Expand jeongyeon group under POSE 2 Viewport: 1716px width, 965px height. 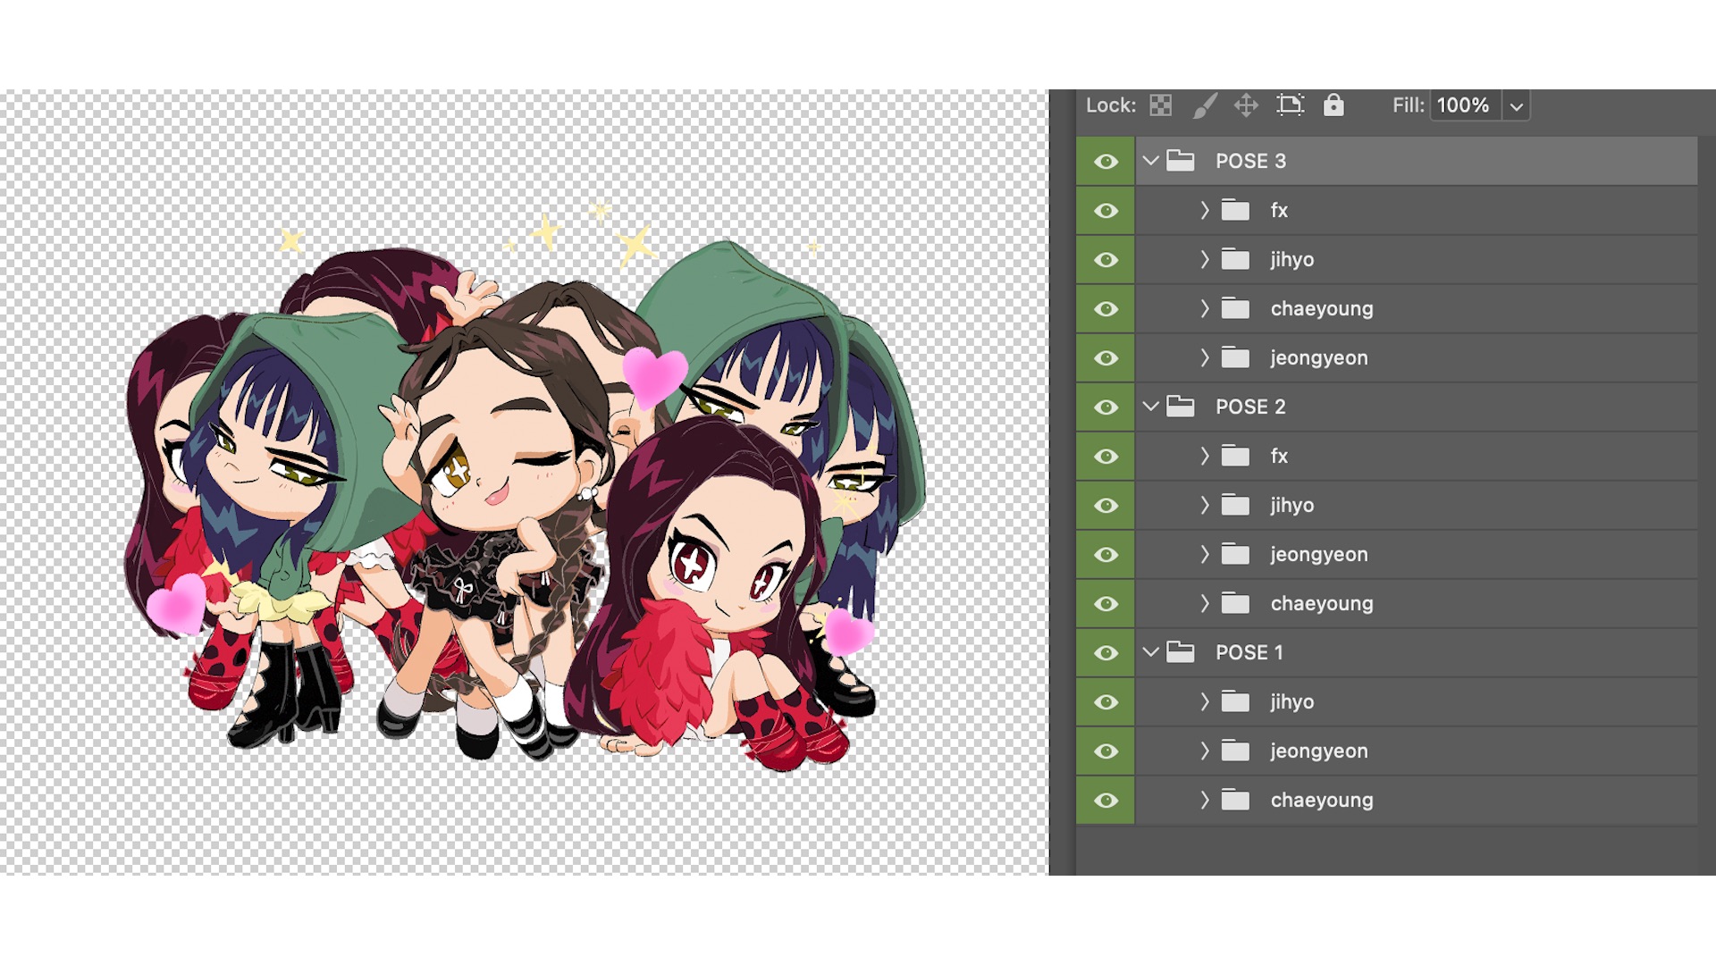pos(1205,554)
